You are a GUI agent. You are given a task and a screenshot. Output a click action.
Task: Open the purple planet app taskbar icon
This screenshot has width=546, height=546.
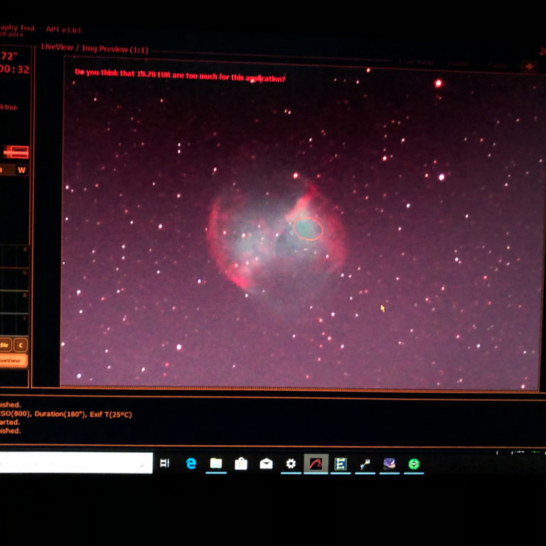tap(390, 464)
